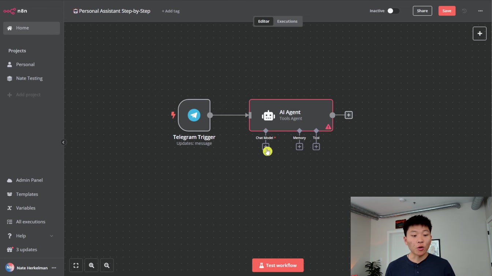Click the Tools Agent subtitle text
Viewport: 492px width, 276px height.
[x=291, y=119]
